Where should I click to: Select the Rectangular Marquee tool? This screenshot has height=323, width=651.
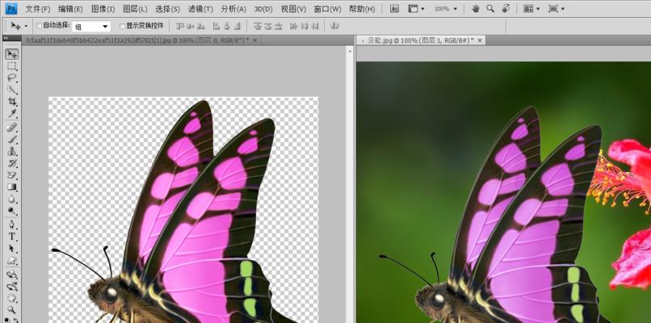(x=12, y=66)
